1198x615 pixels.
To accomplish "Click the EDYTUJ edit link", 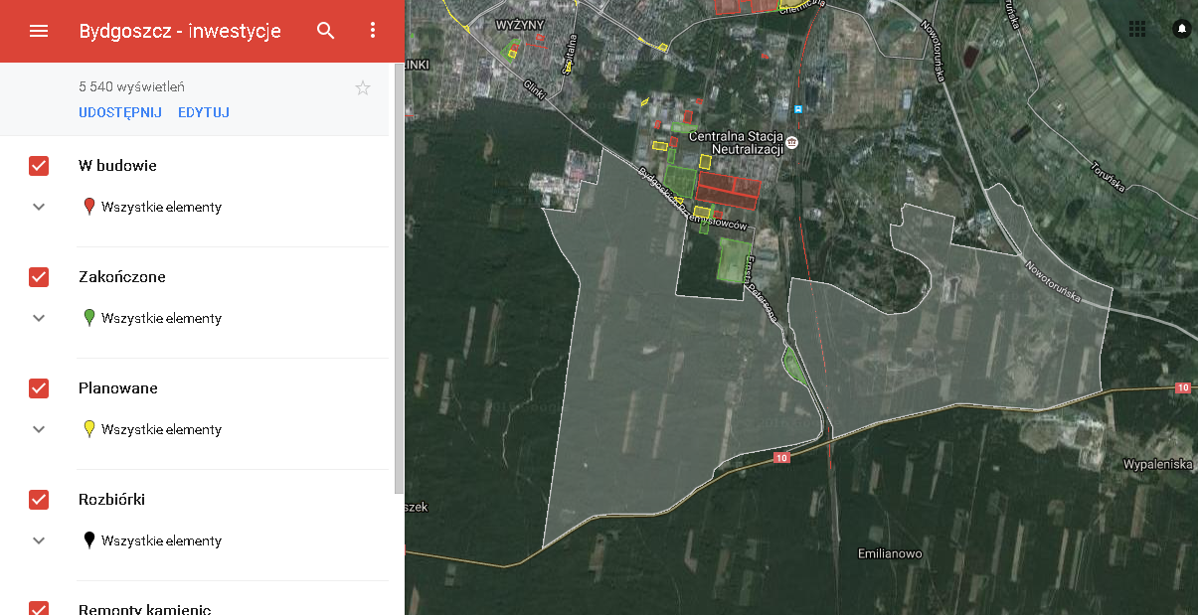I will click(204, 112).
